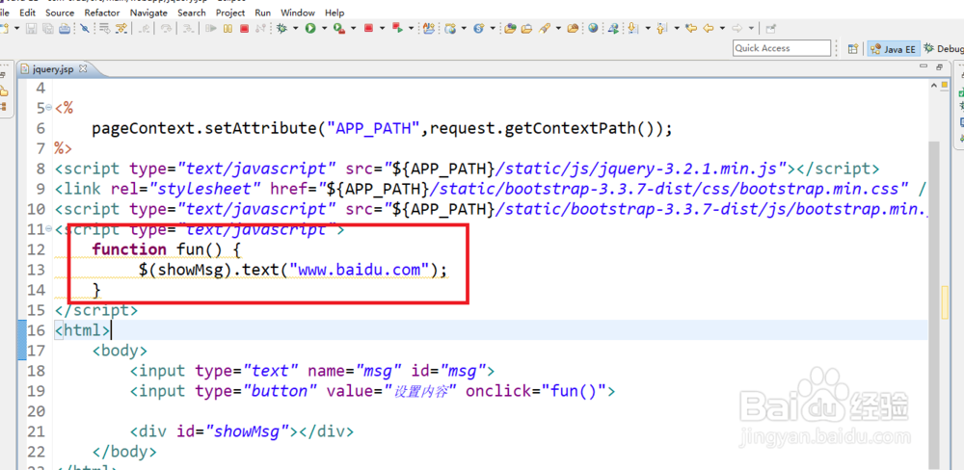The height and width of the screenshot is (470, 964).
Task: Switch to Java EE perspective
Action: point(893,49)
